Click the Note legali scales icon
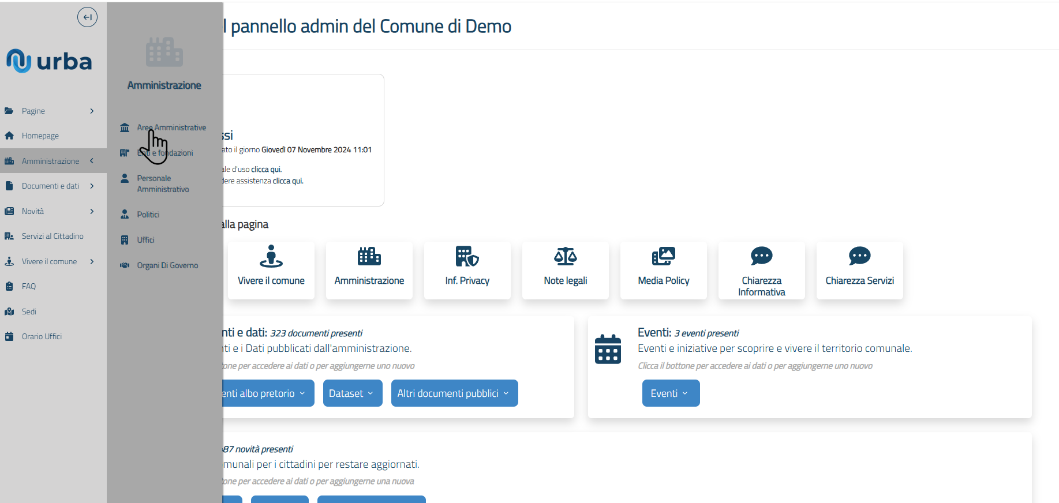The width and height of the screenshot is (1059, 503). (x=565, y=256)
